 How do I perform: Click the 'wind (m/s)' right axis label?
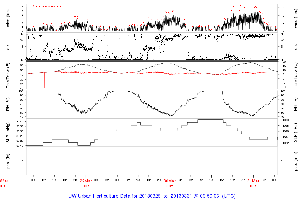click(x=296, y=18)
